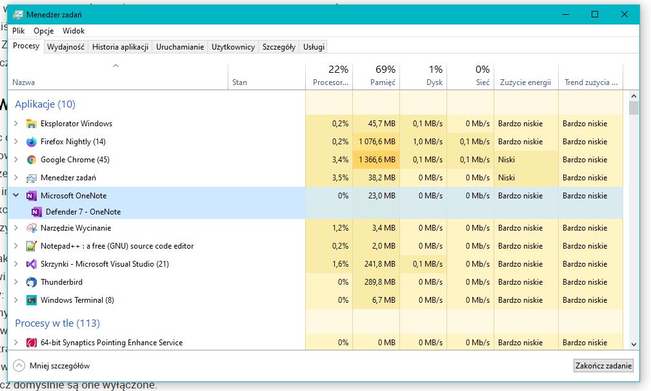Click the scrollbar down arrow in process list
The width and height of the screenshot is (651, 391).
coord(633,345)
